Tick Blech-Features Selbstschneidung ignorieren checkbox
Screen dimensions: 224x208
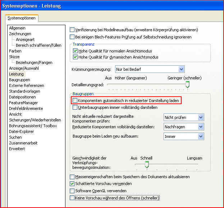pyautogui.click(x=72, y=37)
